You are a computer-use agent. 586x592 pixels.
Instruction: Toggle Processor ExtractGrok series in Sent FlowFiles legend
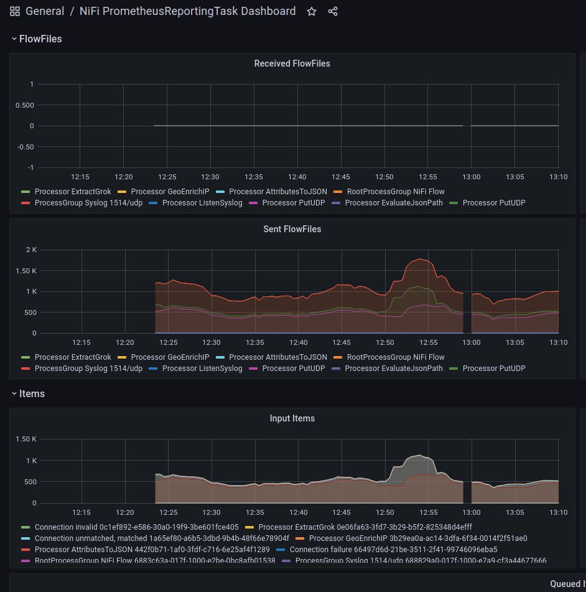click(x=73, y=357)
